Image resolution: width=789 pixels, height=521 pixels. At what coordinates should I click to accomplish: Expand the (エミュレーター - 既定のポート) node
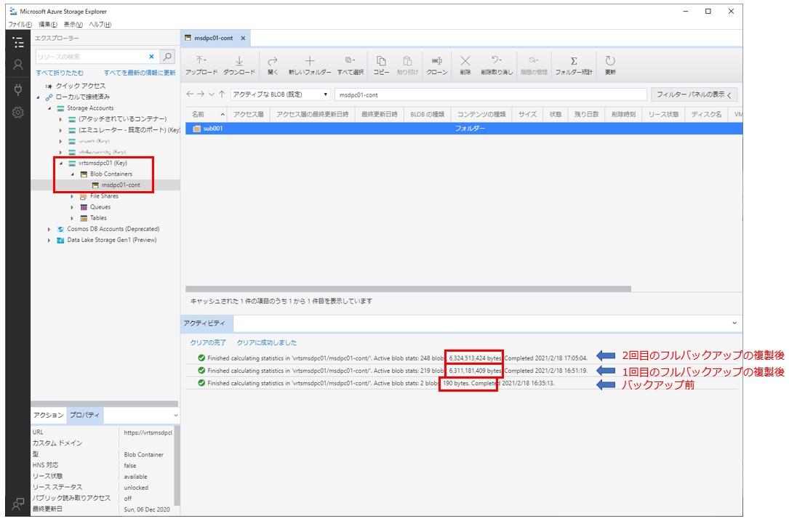pyautogui.click(x=60, y=130)
